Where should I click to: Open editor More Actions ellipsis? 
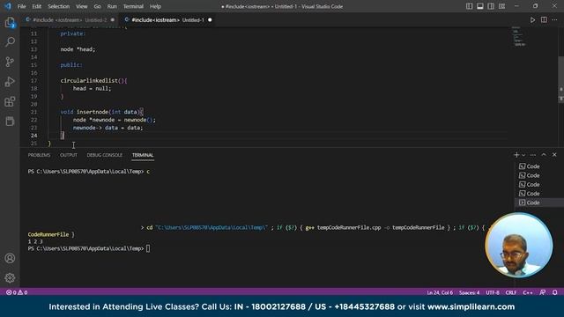(554, 20)
